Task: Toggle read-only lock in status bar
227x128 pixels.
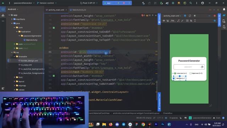Action: click(x=181, y=118)
